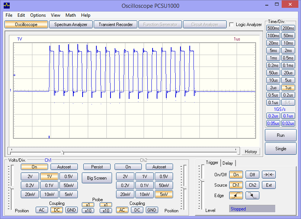Set time/div to 2us
301x219 pixels.
point(273,88)
